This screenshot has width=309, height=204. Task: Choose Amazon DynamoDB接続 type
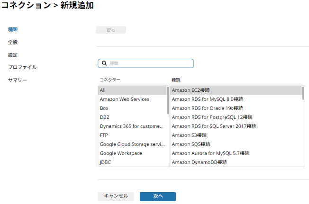pyautogui.click(x=236, y=162)
